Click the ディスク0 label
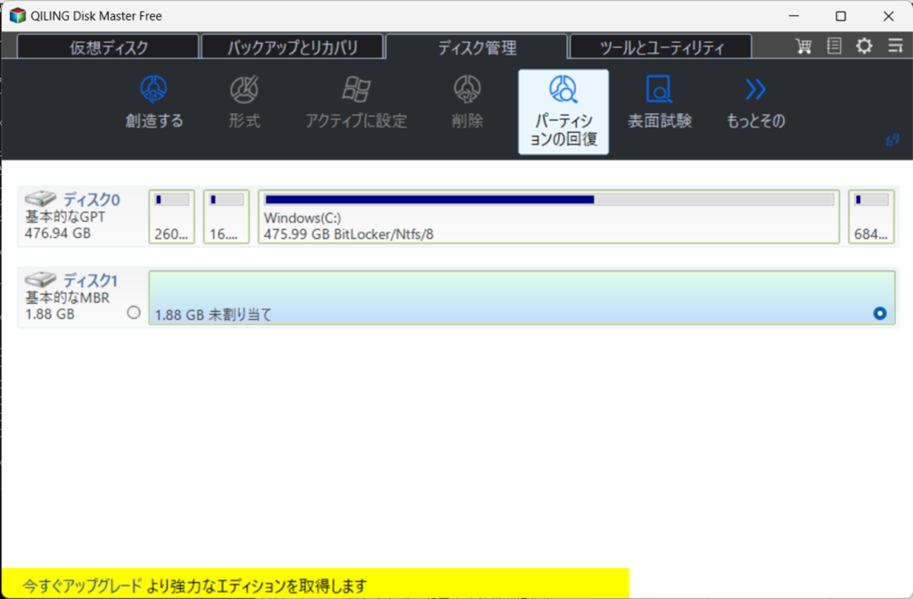 [92, 200]
